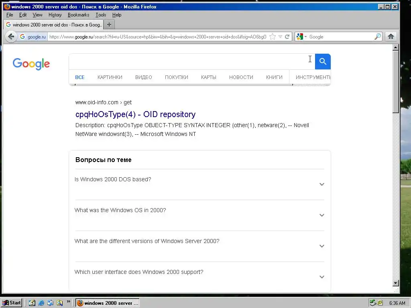Image resolution: width=411 pixels, height=308 pixels.
Task: Open the Help menu
Action: [117, 15]
